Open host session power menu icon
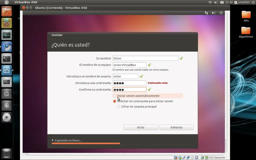This screenshot has width=256, height=160. click(x=253, y=2)
